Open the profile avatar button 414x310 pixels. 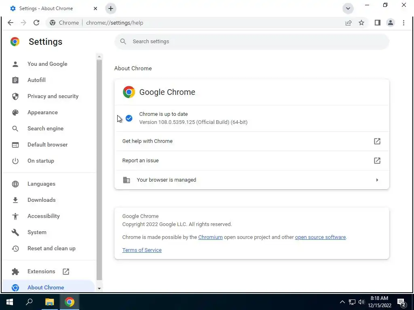pos(391,23)
